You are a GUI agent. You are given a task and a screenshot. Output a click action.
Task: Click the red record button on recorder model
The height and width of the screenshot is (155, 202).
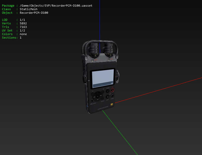coord(113,90)
